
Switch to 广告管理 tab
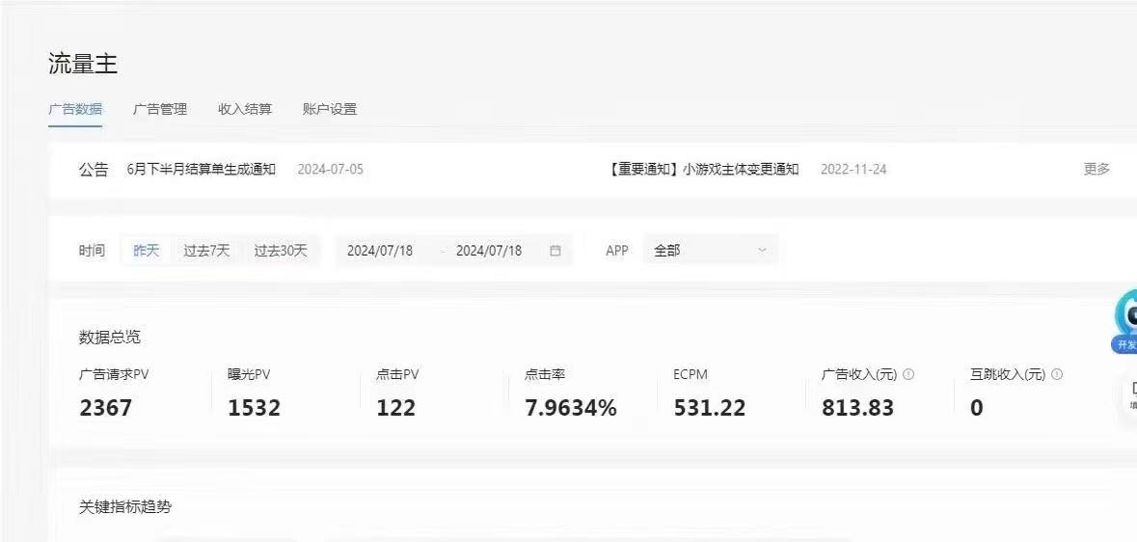coord(160,110)
